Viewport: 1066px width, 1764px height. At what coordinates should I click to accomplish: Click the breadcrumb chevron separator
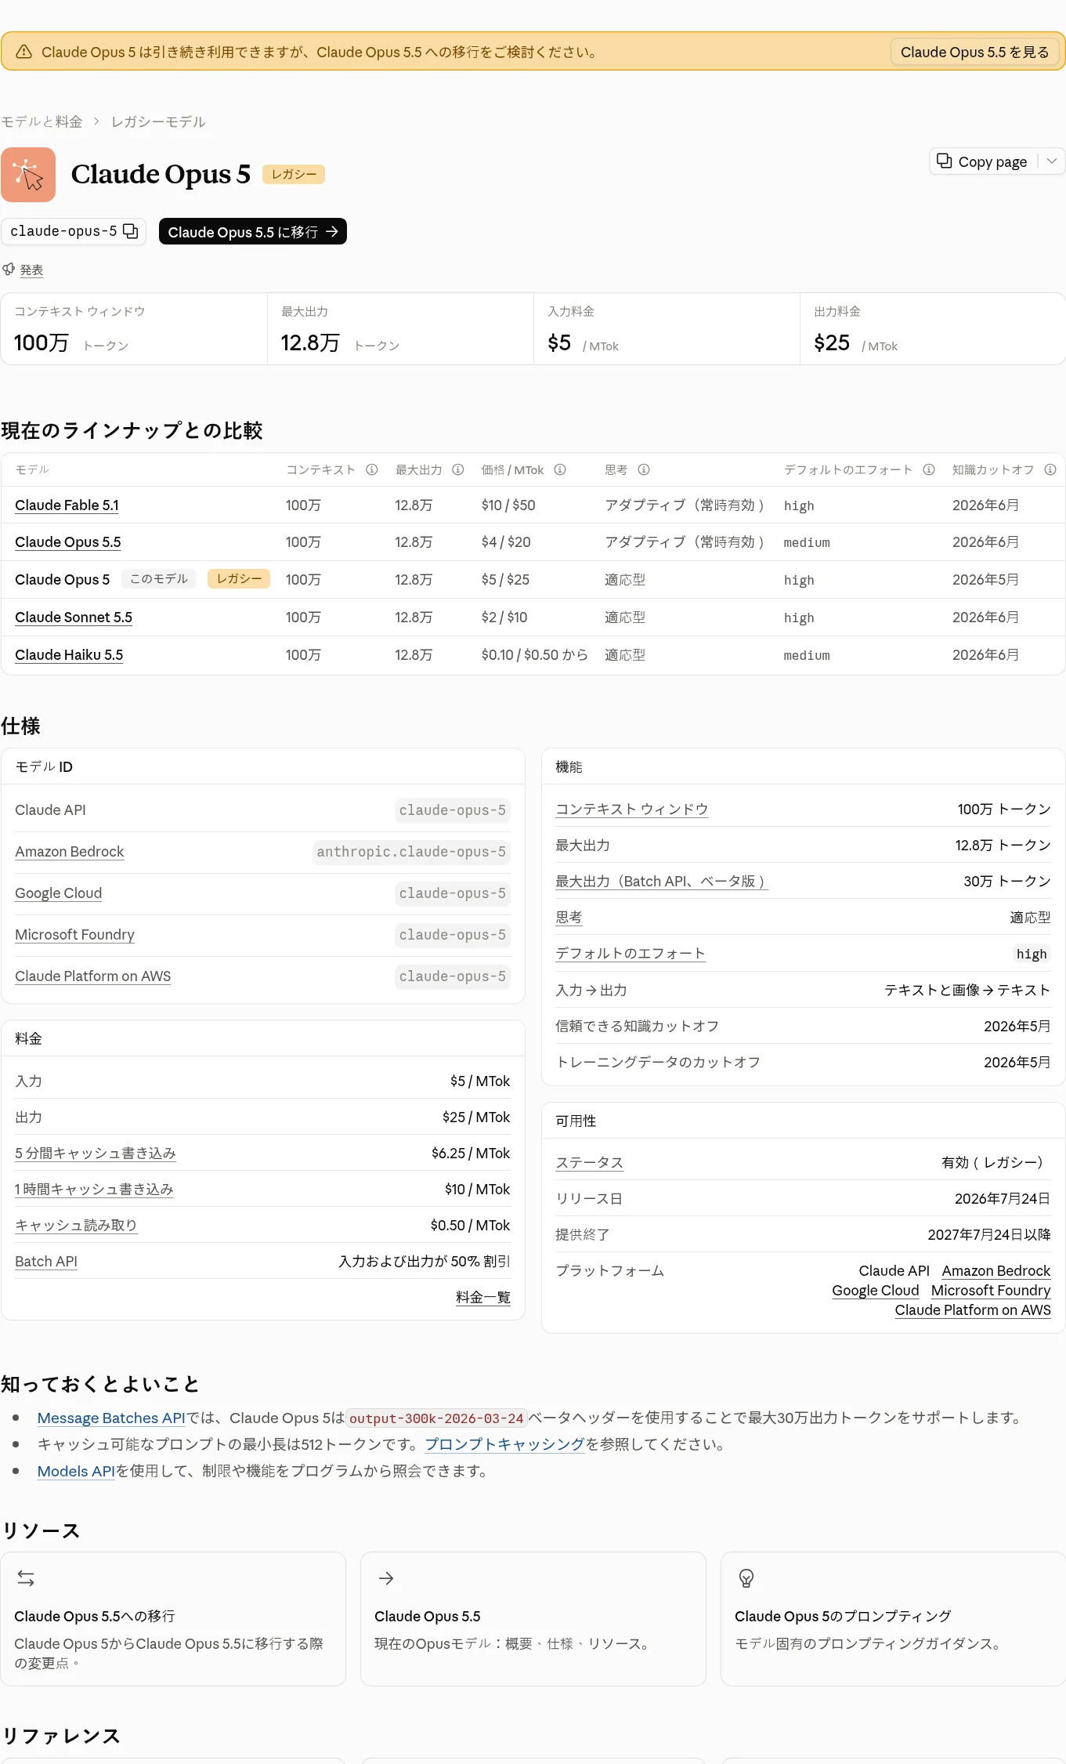96,121
